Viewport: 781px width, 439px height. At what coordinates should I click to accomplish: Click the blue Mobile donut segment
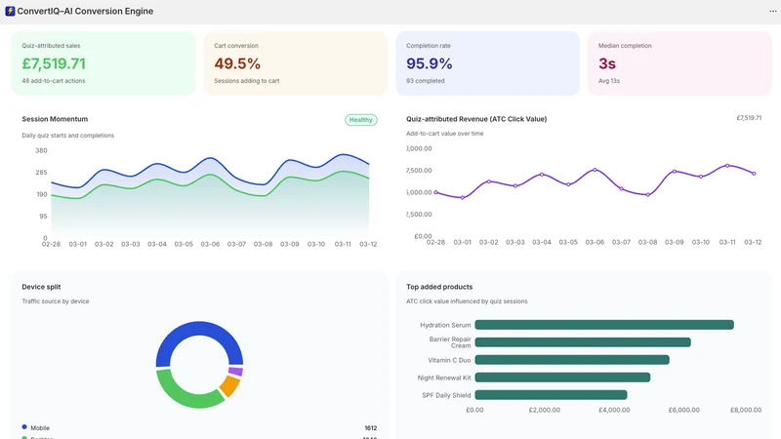[x=199, y=329]
